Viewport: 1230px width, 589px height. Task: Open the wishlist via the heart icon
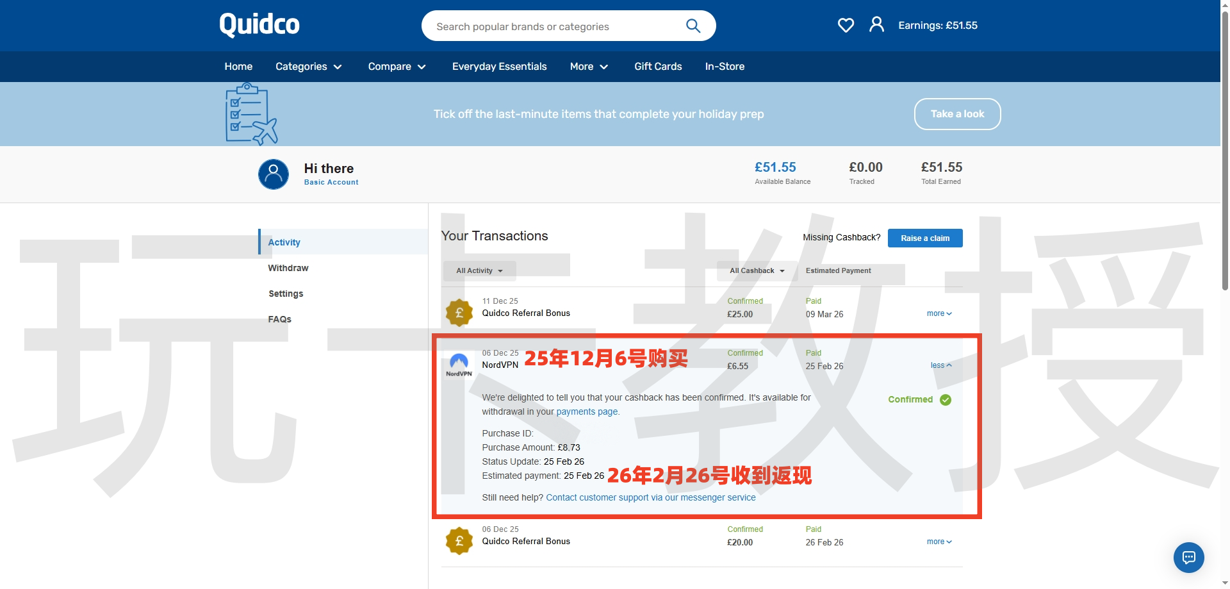(846, 25)
